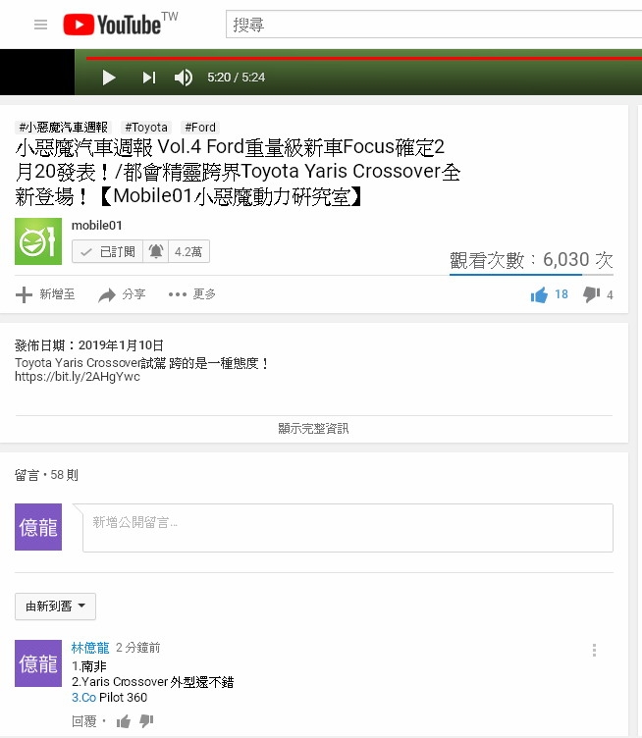This screenshot has height=738, width=642.
Task: Click the 4.2萬 subscriber count
Action: tap(188, 252)
